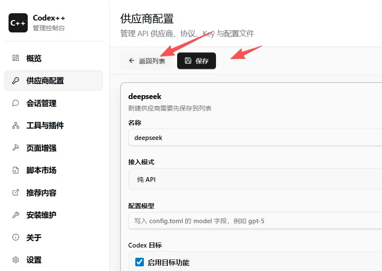This screenshot has width=382, height=271.
Task: Open 脚本市场 from sidebar
Action: tap(54, 170)
